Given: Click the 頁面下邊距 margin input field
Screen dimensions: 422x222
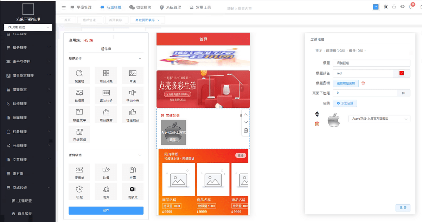Looking at the screenshot, I should click(365, 93).
